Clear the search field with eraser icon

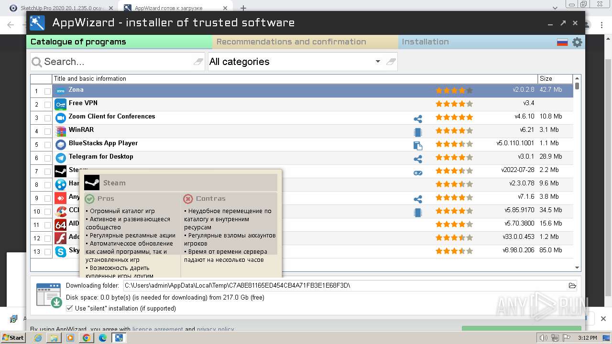[198, 62]
